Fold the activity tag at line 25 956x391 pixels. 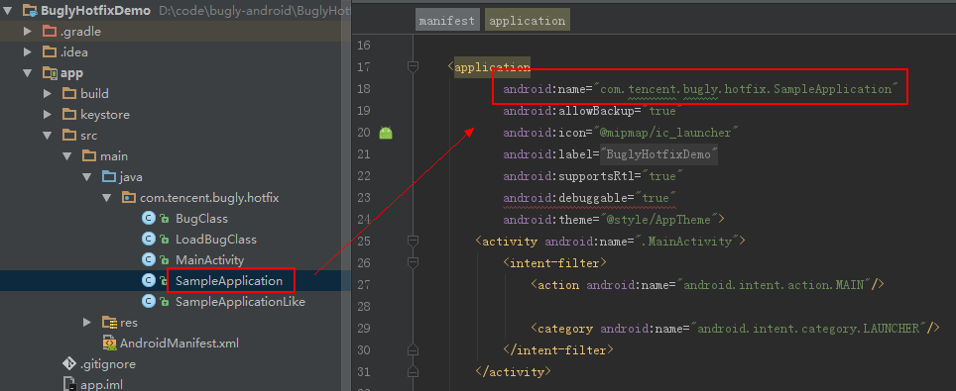[x=413, y=242]
